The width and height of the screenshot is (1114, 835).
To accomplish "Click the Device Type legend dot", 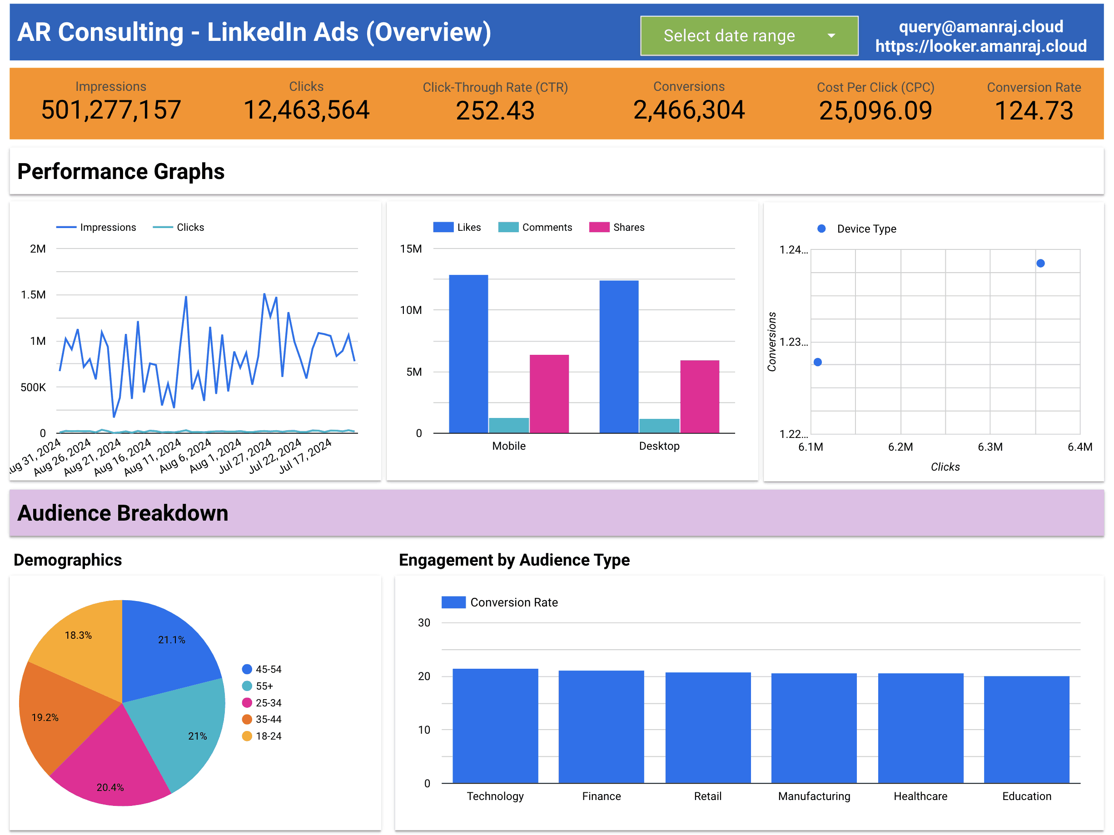I will pyautogui.click(x=821, y=229).
